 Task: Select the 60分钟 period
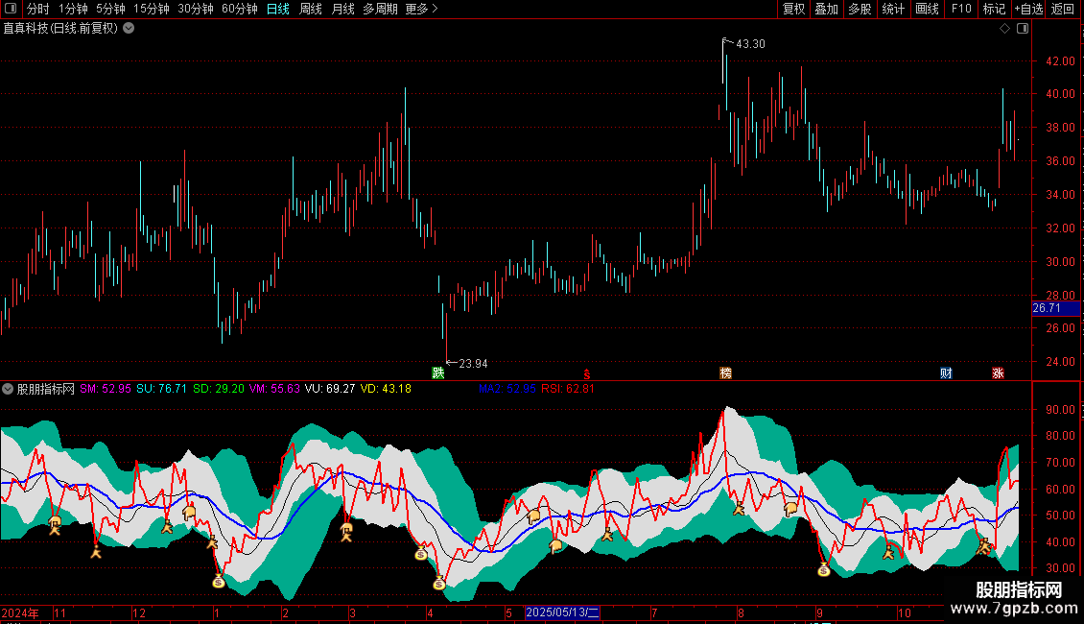click(x=240, y=9)
